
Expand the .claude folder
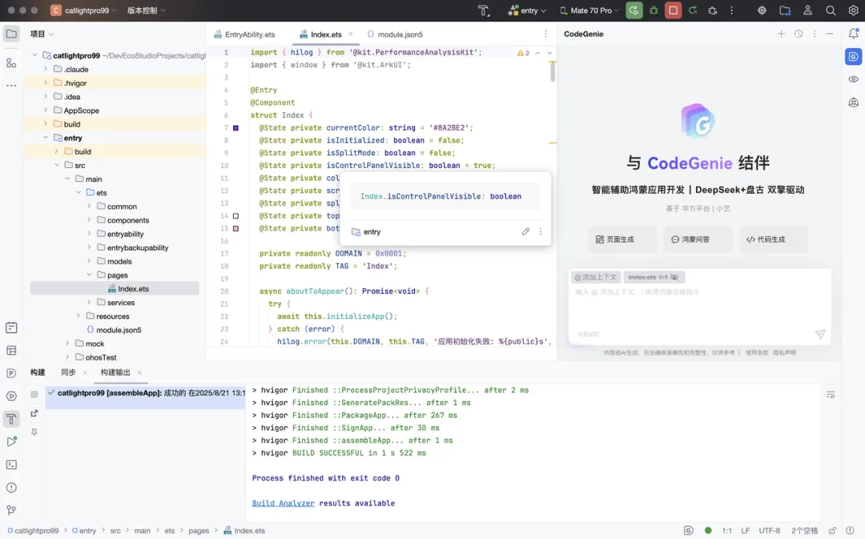[46, 69]
